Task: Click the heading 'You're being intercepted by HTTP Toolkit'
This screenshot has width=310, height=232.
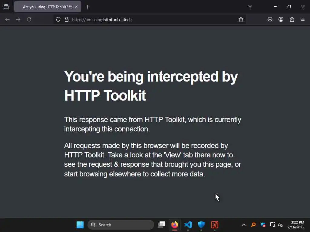Action: pyautogui.click(x=151, y=86)
